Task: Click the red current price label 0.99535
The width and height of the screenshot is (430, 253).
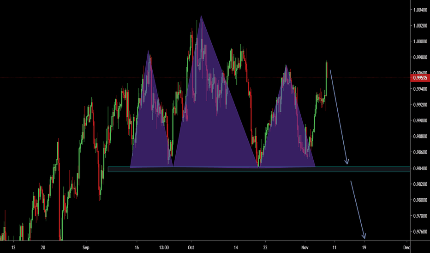Action: click(x=420, y=78)
